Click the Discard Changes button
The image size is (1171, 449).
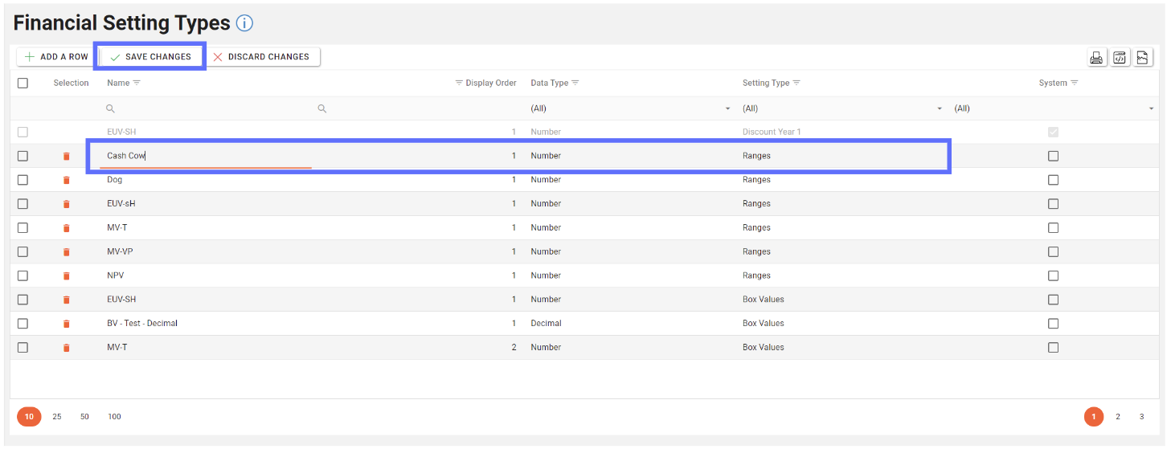click(x=262, y=57)
